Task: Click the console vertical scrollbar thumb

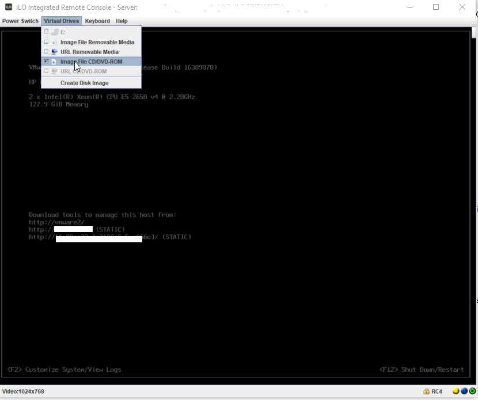Action: [473, 32]
